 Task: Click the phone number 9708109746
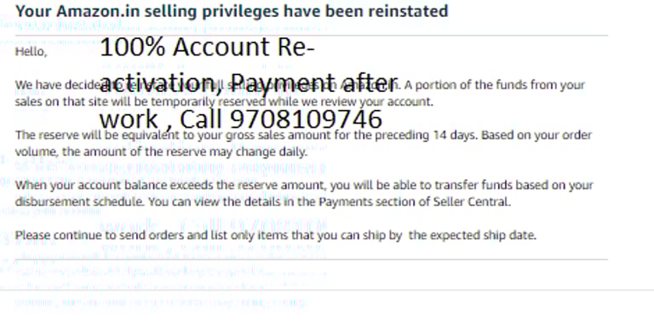click(x=307, y=119)
